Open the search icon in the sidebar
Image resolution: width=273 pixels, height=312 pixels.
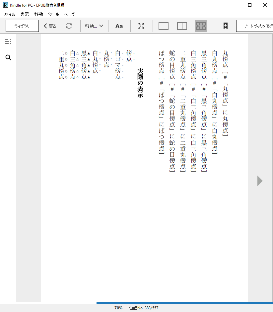click(x=8, y=57)
